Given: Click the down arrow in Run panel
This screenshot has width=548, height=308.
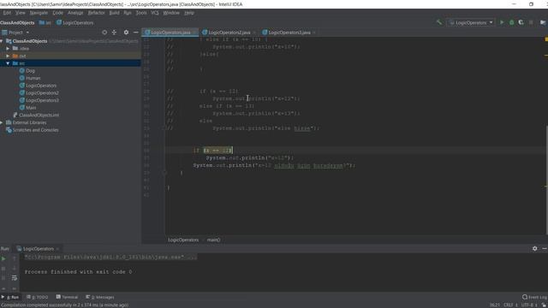Looking at the screenshot, I should click(x=15, y=269).
